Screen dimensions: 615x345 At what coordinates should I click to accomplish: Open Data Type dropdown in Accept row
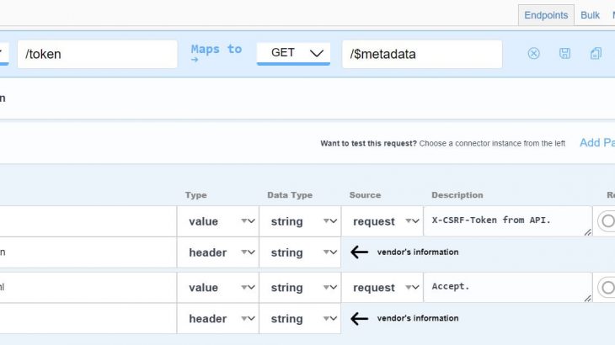(300, 288)
